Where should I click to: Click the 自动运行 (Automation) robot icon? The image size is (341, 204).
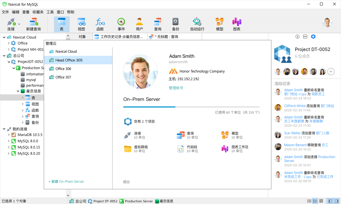[197, 22]
